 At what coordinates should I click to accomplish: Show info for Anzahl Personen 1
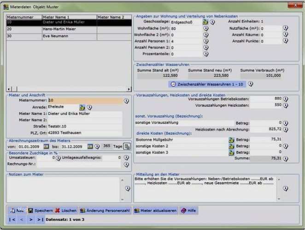coord(206,41)
